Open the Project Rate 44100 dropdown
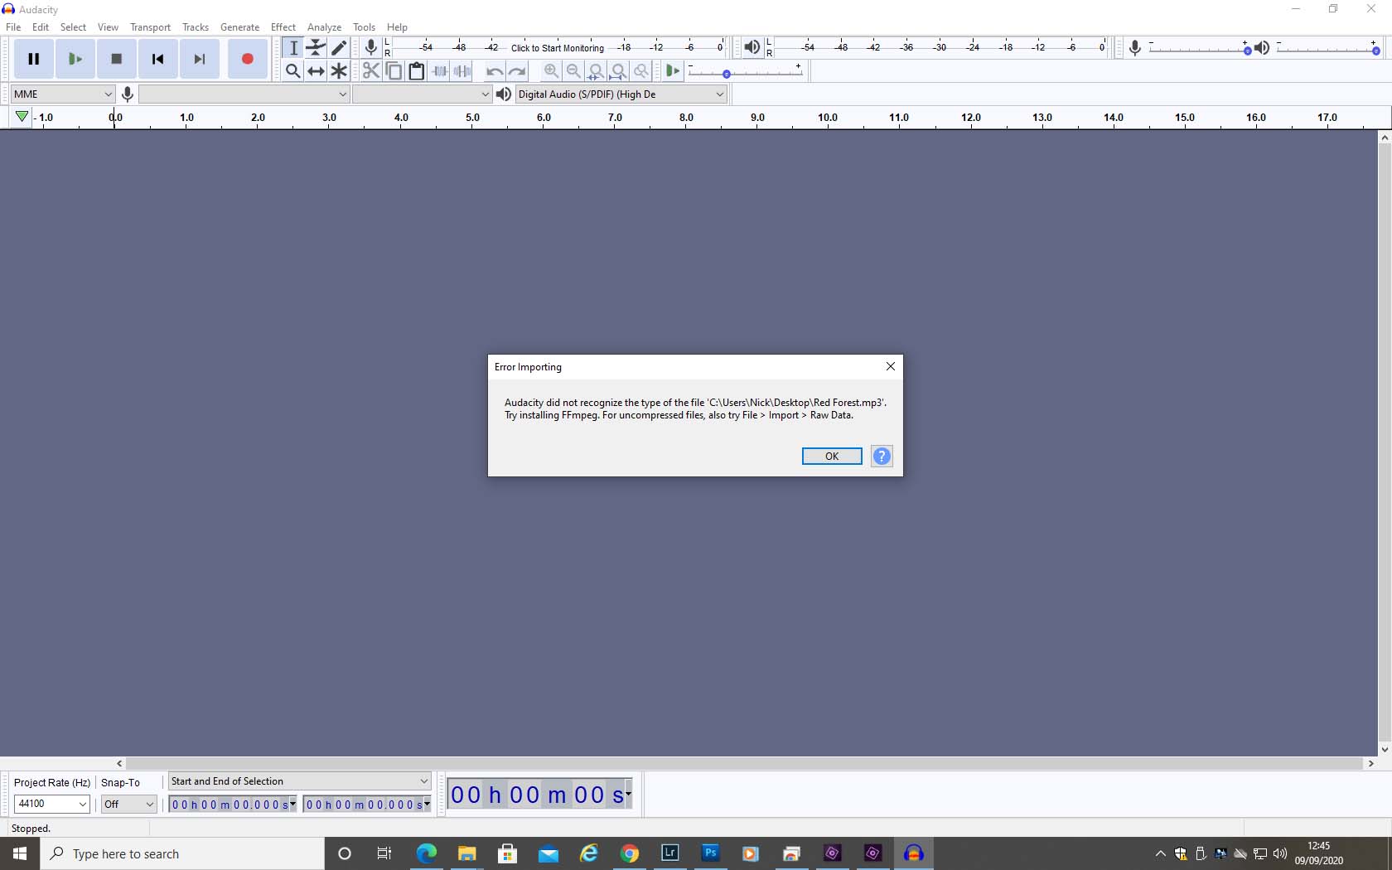Screen dimensions: 1392x870 pyautogui.click(x=51, y=804)
